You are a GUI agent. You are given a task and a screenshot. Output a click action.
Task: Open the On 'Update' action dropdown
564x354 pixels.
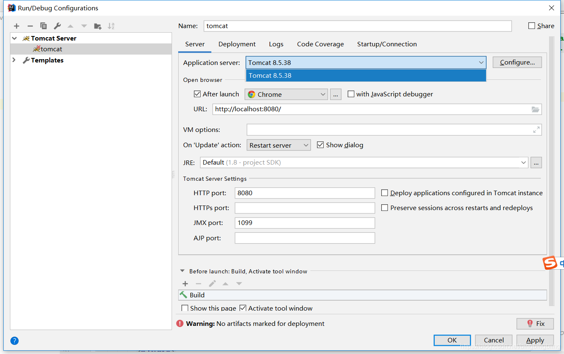pyautogui.click(x=278, y=145)
